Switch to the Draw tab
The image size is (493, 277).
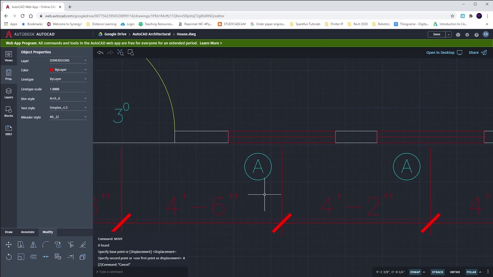pos(8,232)
